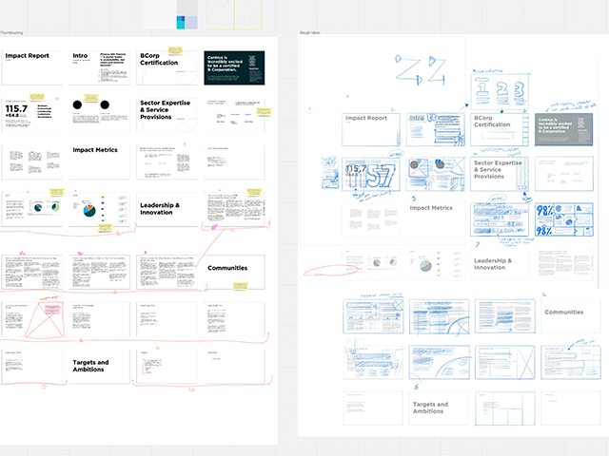Select the large pie chart slide in Thumbnailing
609x456 pixels.
[99, 209]
